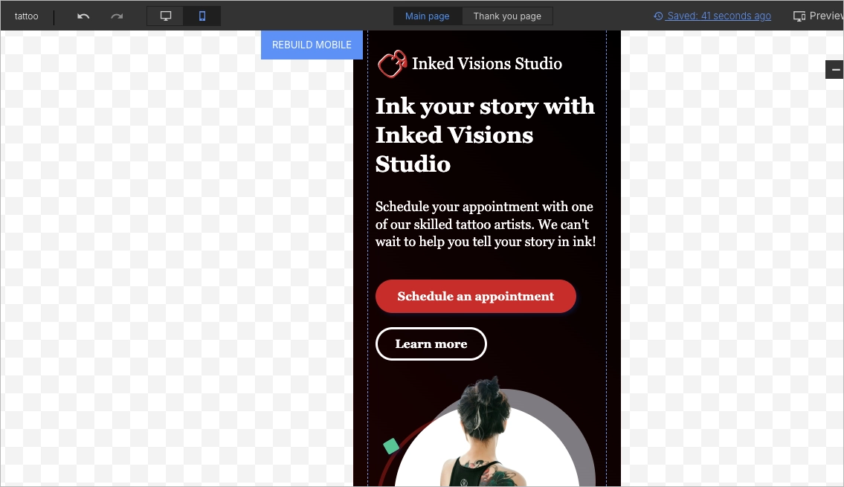Screen dimensions: 844x487
Task: Select the desktop monitor view icon
Action: coord(164,15)
